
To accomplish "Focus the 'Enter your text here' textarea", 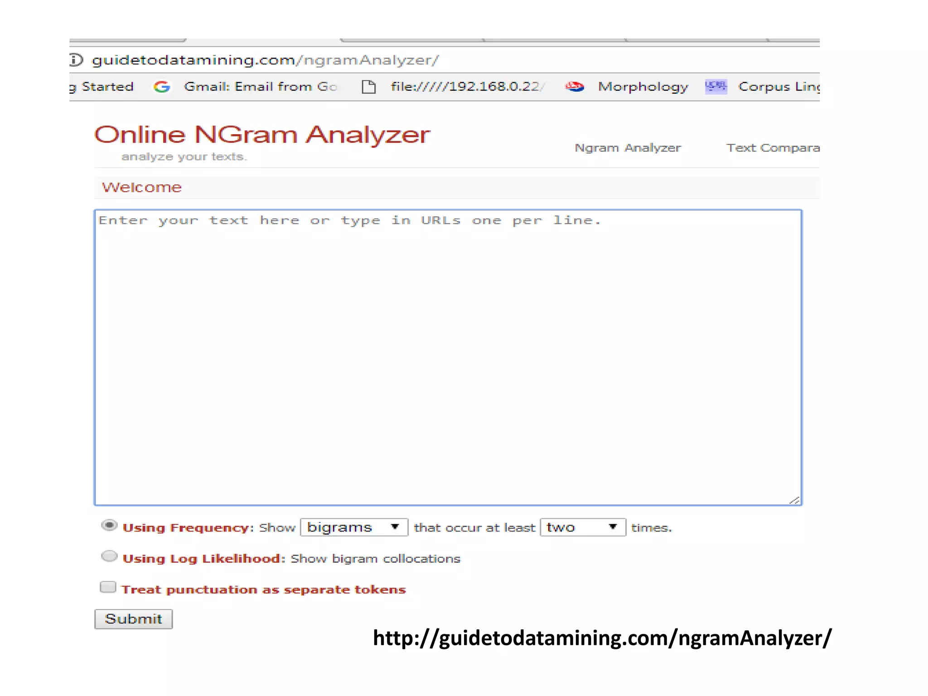I will coord(448,358).
